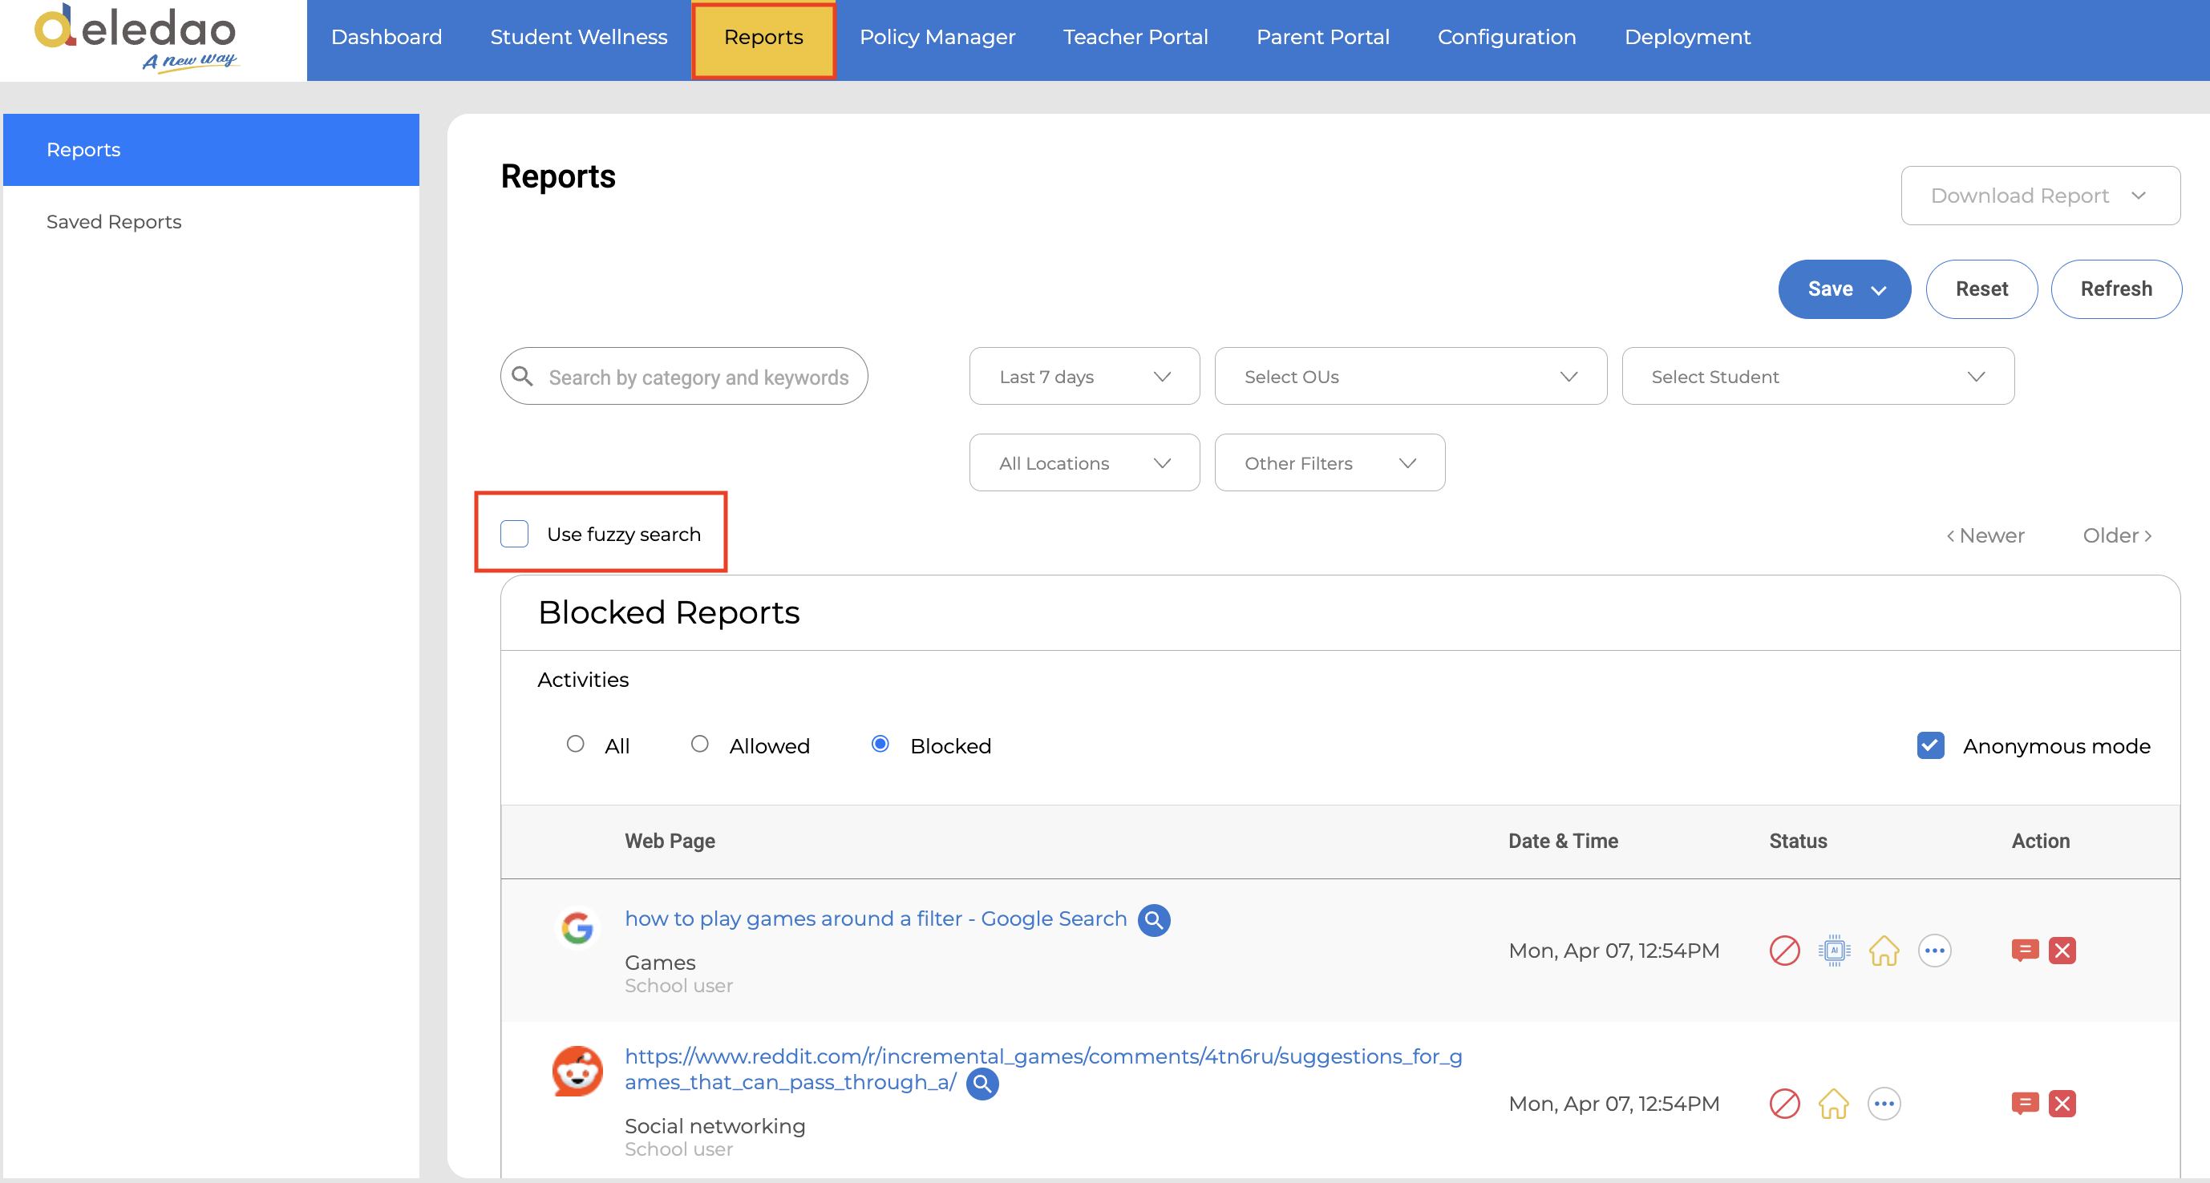Image resolution: width=2210 pixels, height=1183 pixels.
Task: Click the Web Page column header
Action: pyautogui.click(x=670, y=841)
